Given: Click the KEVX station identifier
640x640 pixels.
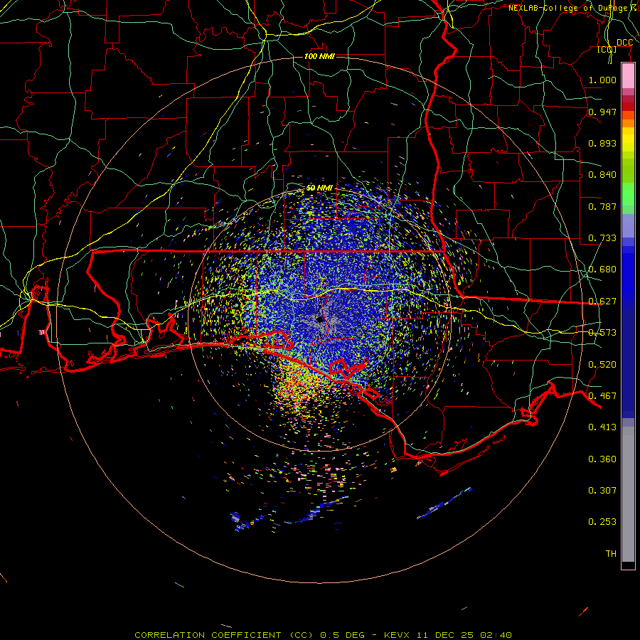Looking at the screenshot, I should (396, 635).
